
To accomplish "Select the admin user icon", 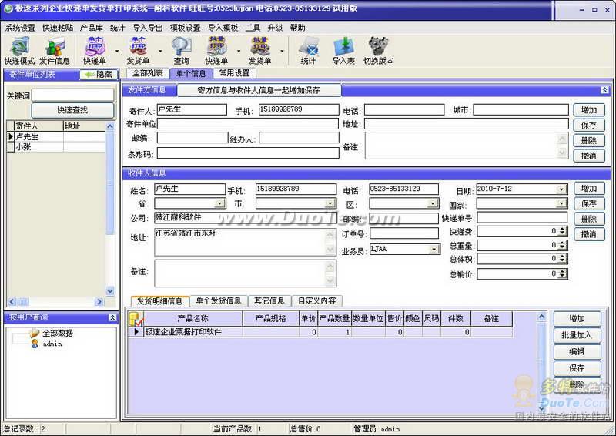I will point(35,344).
